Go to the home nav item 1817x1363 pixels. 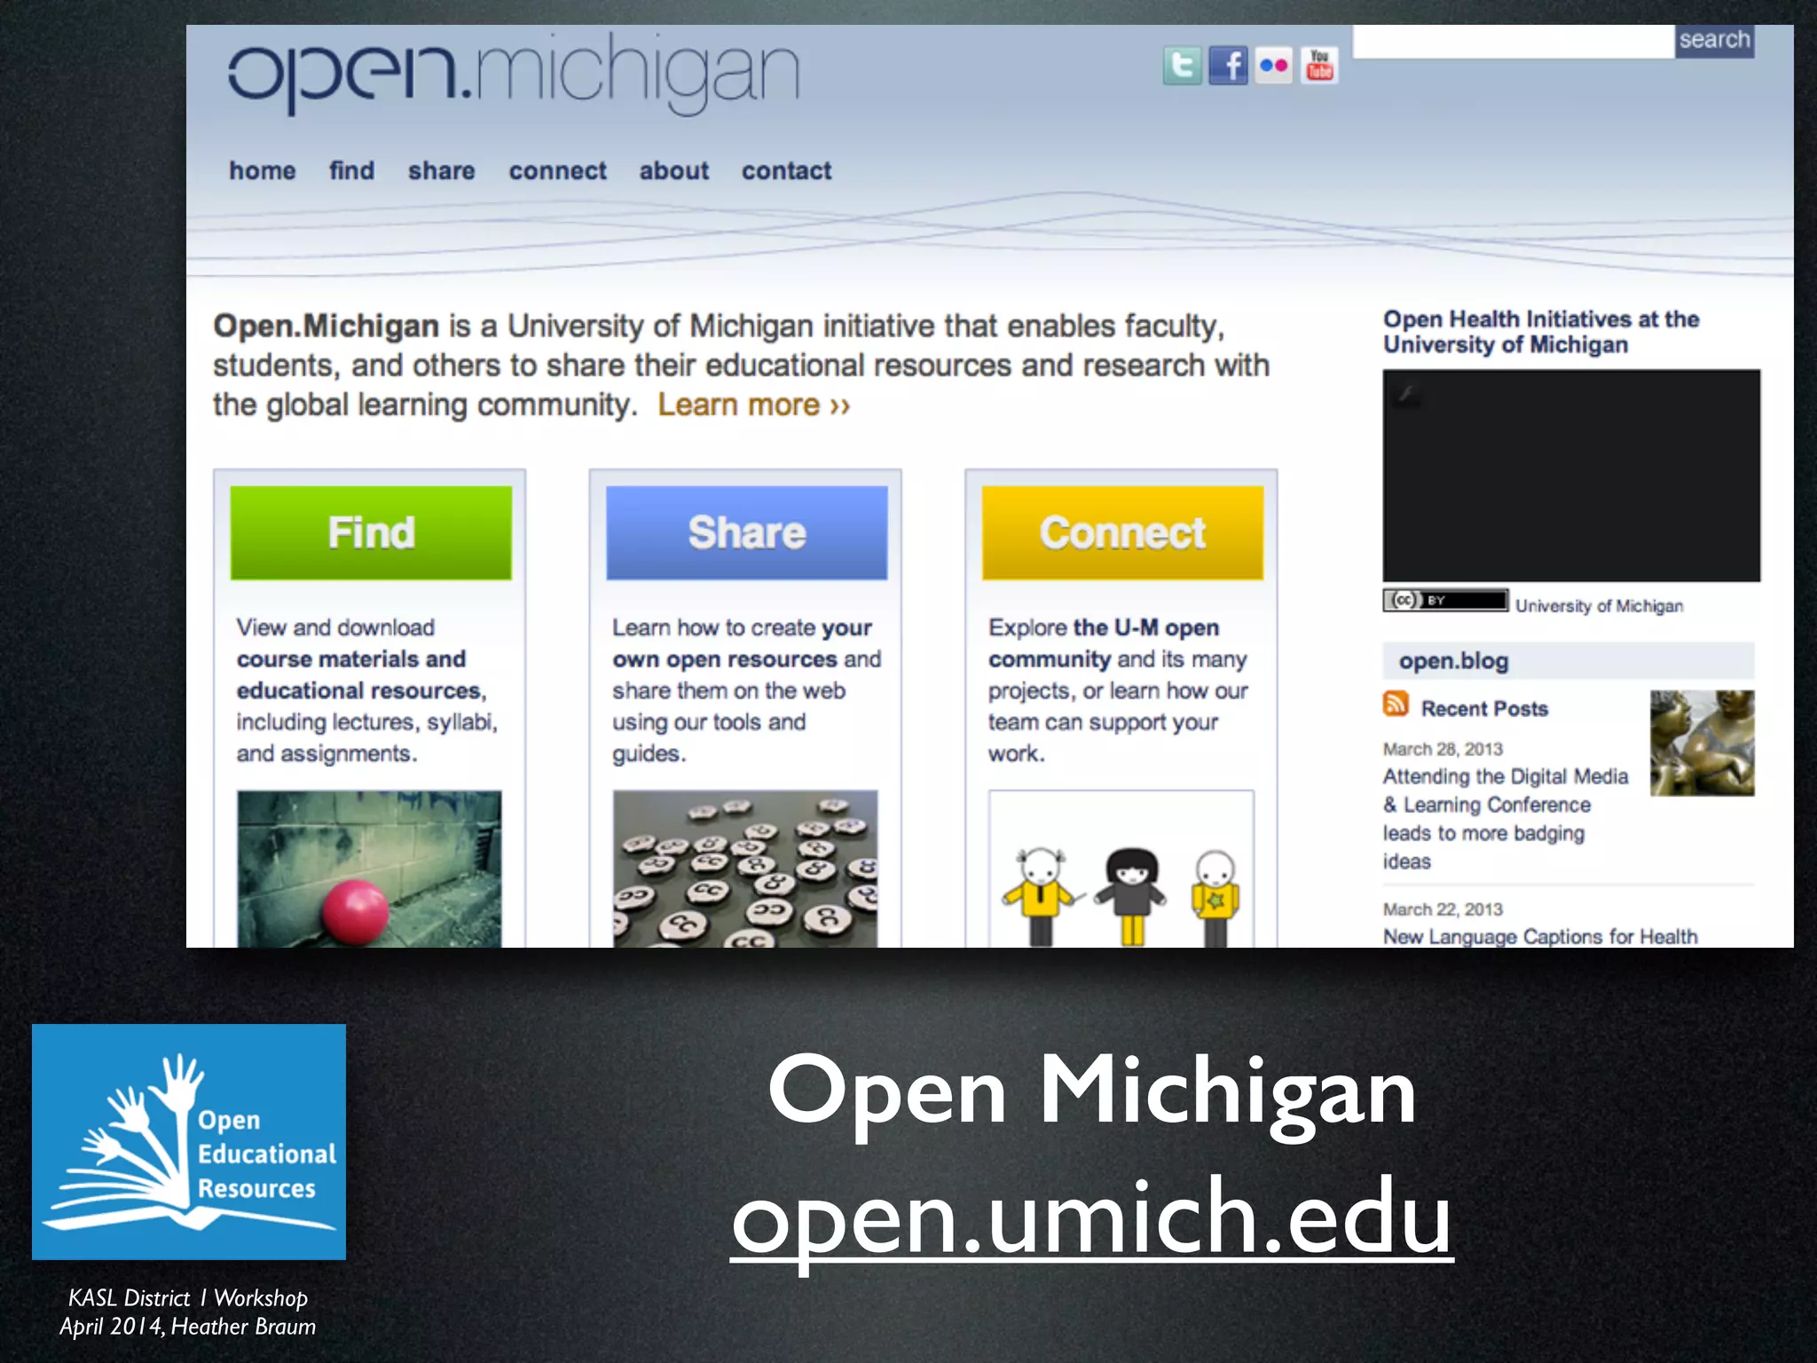click(x=263, y=170)
